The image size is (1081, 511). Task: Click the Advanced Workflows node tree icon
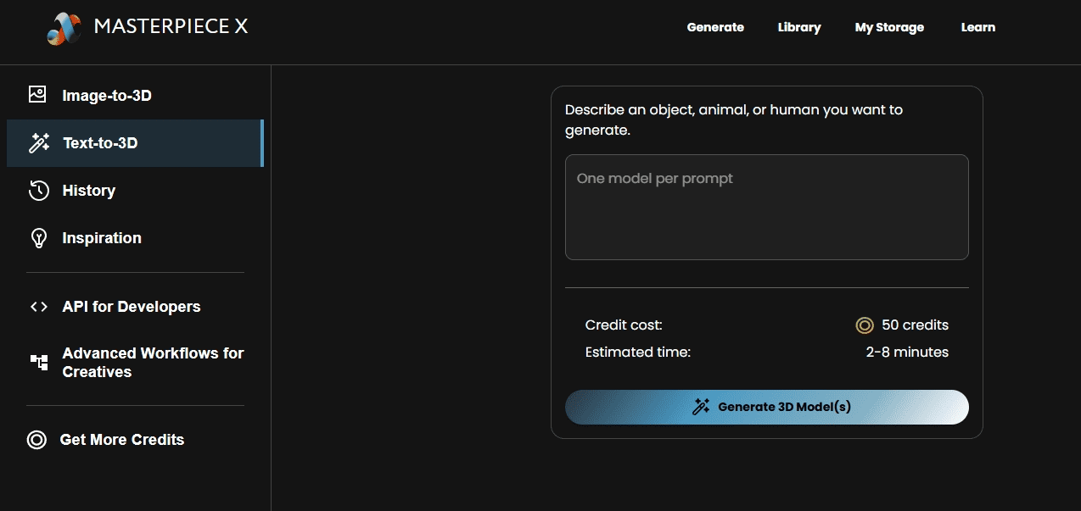coord(39,363)
